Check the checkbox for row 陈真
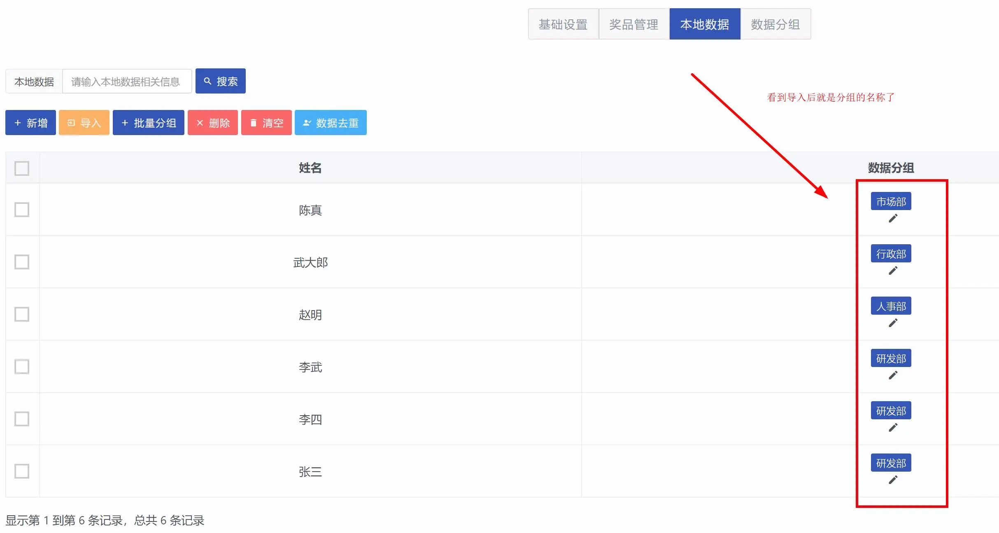This screenshot has width=999, height=533. (x=22, y=210)
